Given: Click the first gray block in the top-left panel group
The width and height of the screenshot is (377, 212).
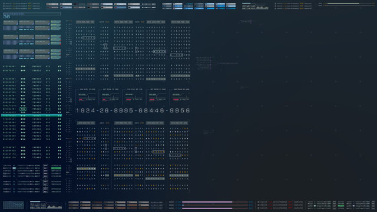Looking at the screenshot, I should pyautogui.click(x=11, y=22).
